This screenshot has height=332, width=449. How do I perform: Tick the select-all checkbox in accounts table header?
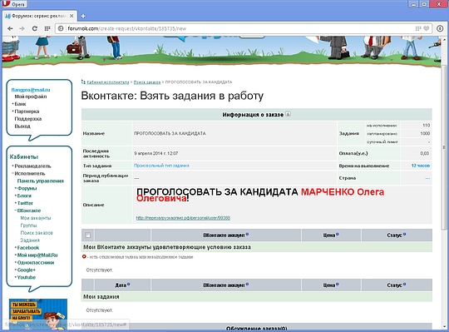(x=88, y=235)
